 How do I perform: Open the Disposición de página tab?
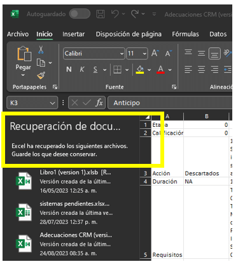129,34
